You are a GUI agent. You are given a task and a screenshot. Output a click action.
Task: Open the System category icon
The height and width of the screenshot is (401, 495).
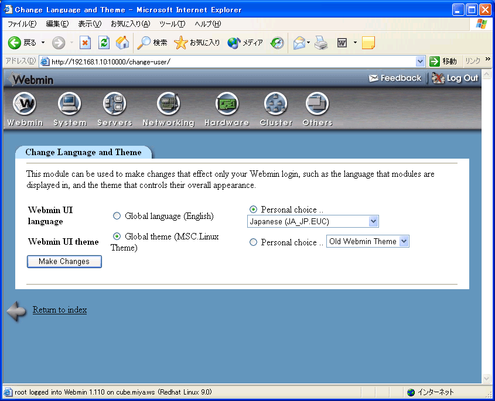click(70, 104)
